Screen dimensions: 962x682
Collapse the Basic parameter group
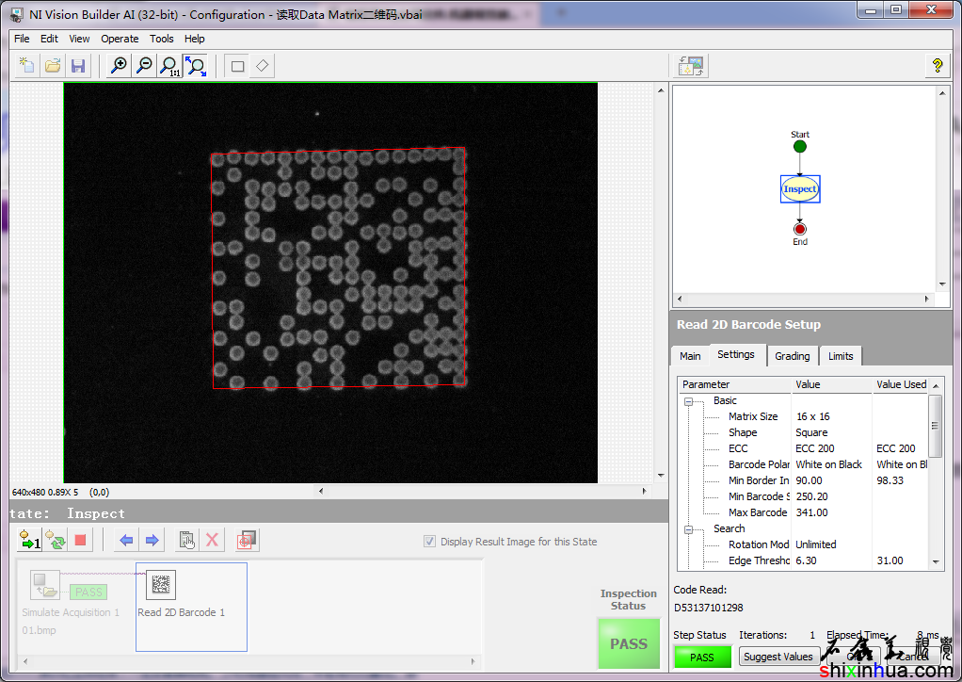[688, 401]
